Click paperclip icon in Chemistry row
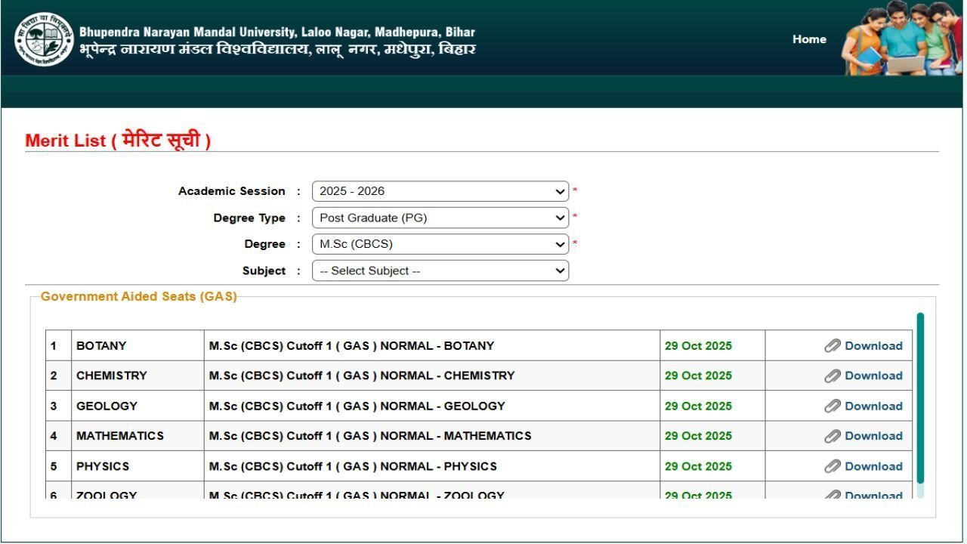 pyautogui.click(x=833, y=376)
